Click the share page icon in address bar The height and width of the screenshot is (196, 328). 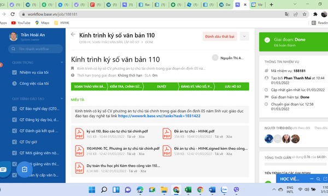(296, 14)
